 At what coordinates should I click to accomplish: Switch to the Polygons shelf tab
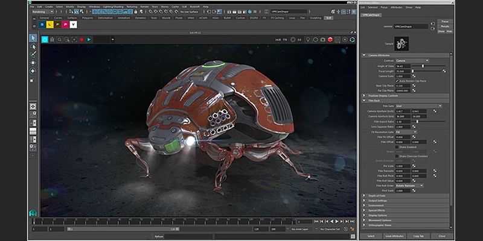click(x=88, y=18)
